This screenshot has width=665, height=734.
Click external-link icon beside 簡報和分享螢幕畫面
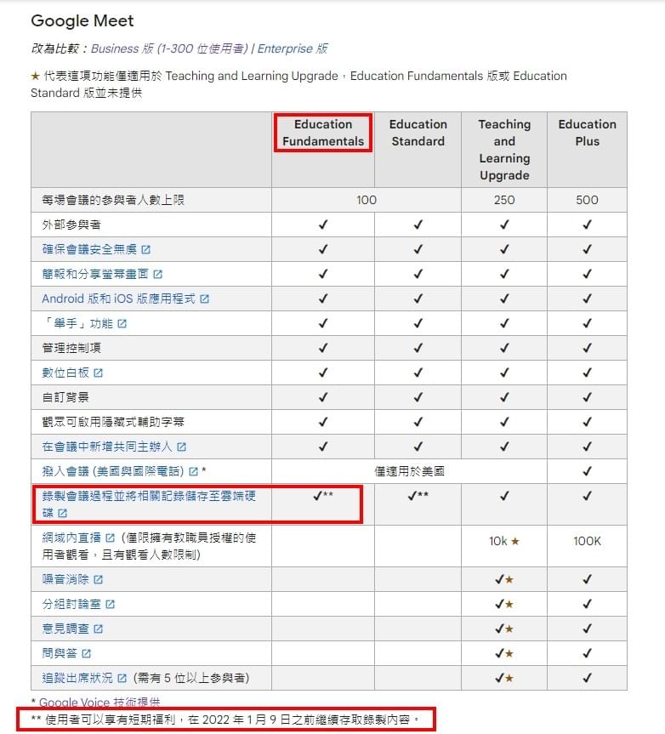tap(157, 275)
